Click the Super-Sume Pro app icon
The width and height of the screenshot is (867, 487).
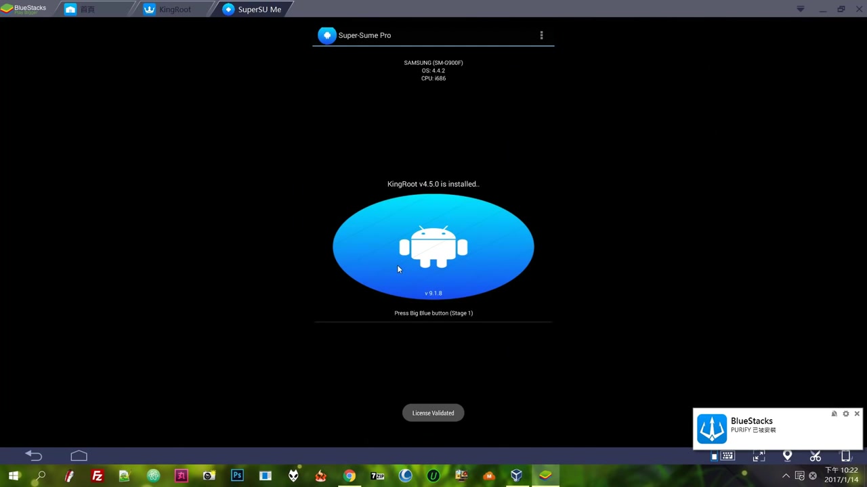327,35
